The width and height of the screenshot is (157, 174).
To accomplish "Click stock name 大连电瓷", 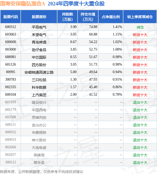I will pos(39,148).
